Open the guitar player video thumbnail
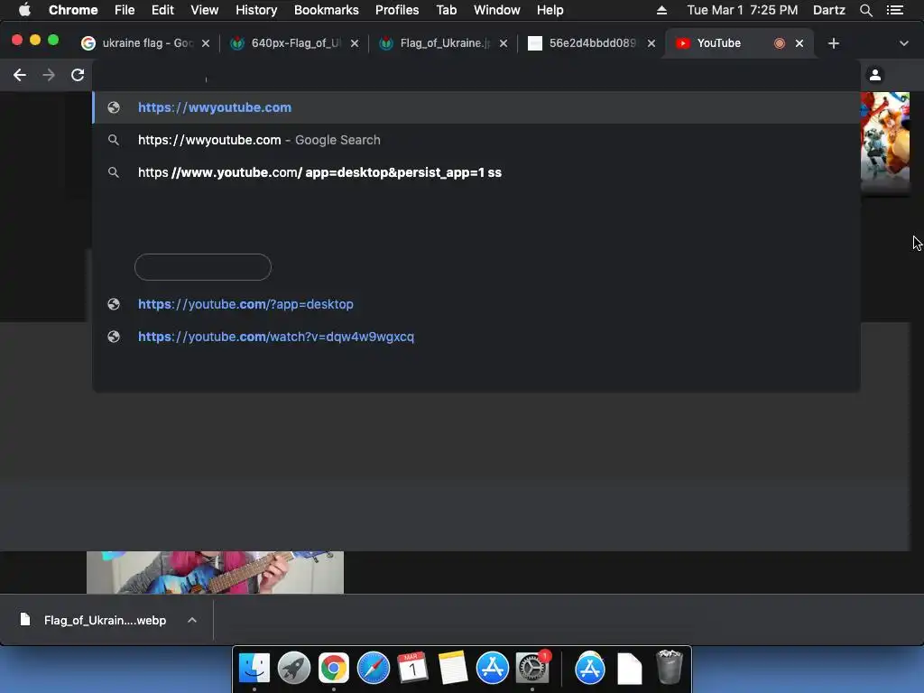924x693 pixels. point(215,572)
